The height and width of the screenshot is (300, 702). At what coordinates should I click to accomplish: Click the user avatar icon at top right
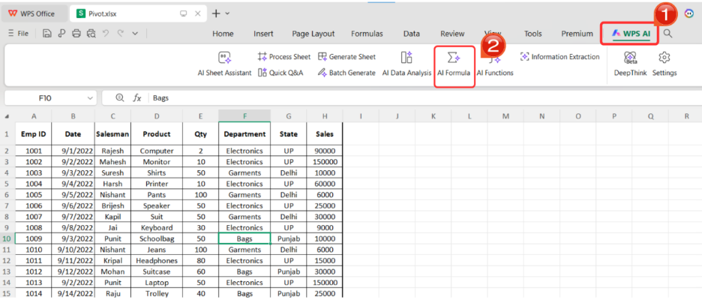pyautogui.click(x=689, y=14)
